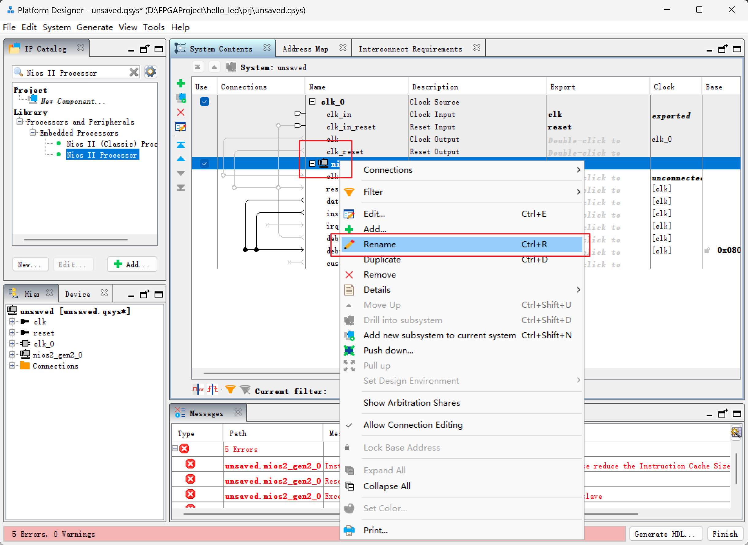Open the Tools menu in menu bar

click(x=154, y=27)
